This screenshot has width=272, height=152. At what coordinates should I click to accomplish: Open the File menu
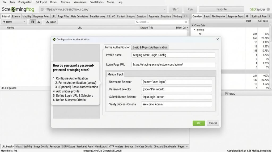[x=5, y=2]
